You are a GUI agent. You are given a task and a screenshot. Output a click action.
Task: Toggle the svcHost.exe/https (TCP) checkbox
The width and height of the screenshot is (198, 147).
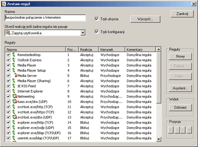tap(8, 112)
